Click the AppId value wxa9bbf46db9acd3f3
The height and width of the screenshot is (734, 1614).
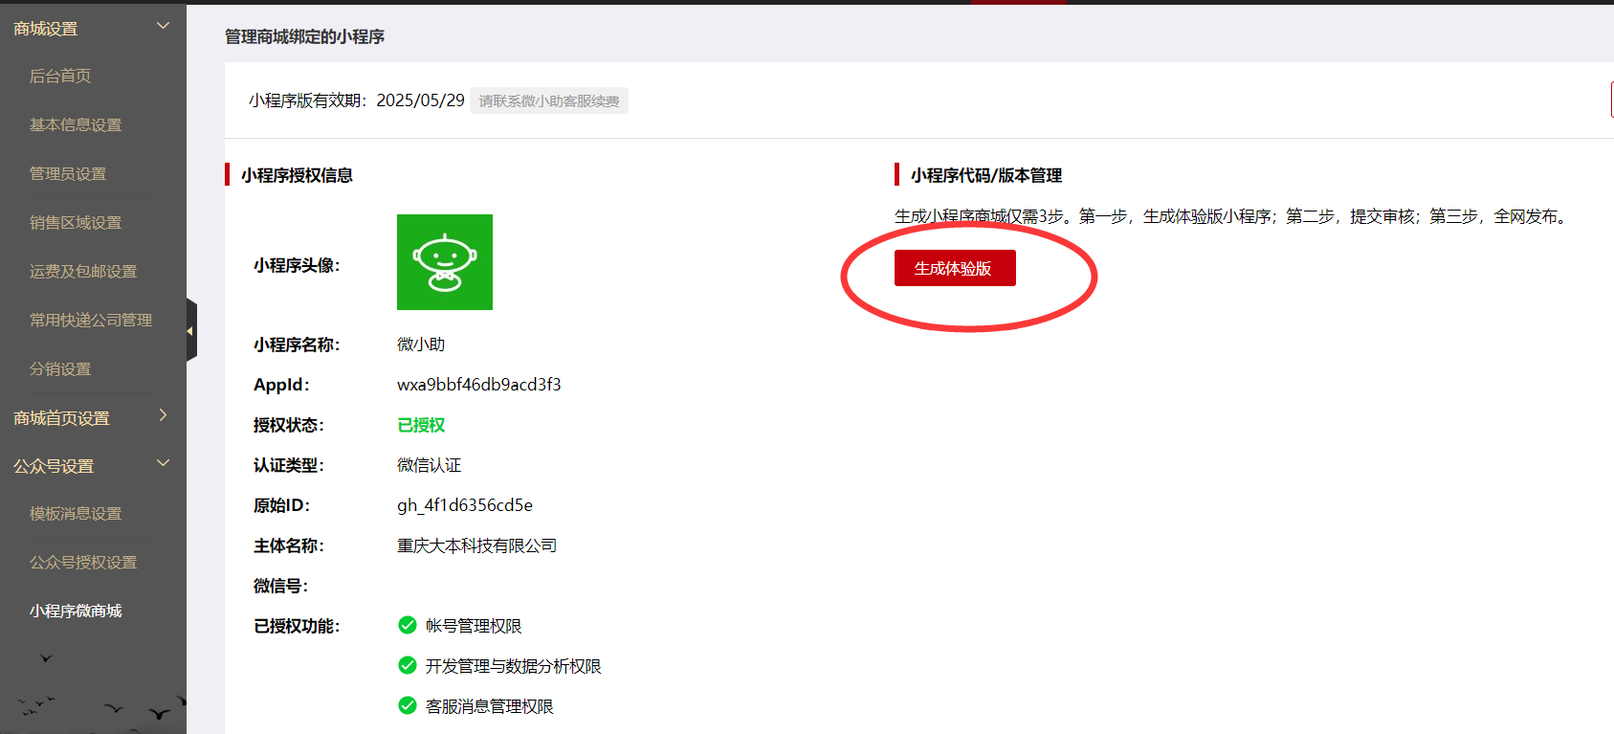478,385
